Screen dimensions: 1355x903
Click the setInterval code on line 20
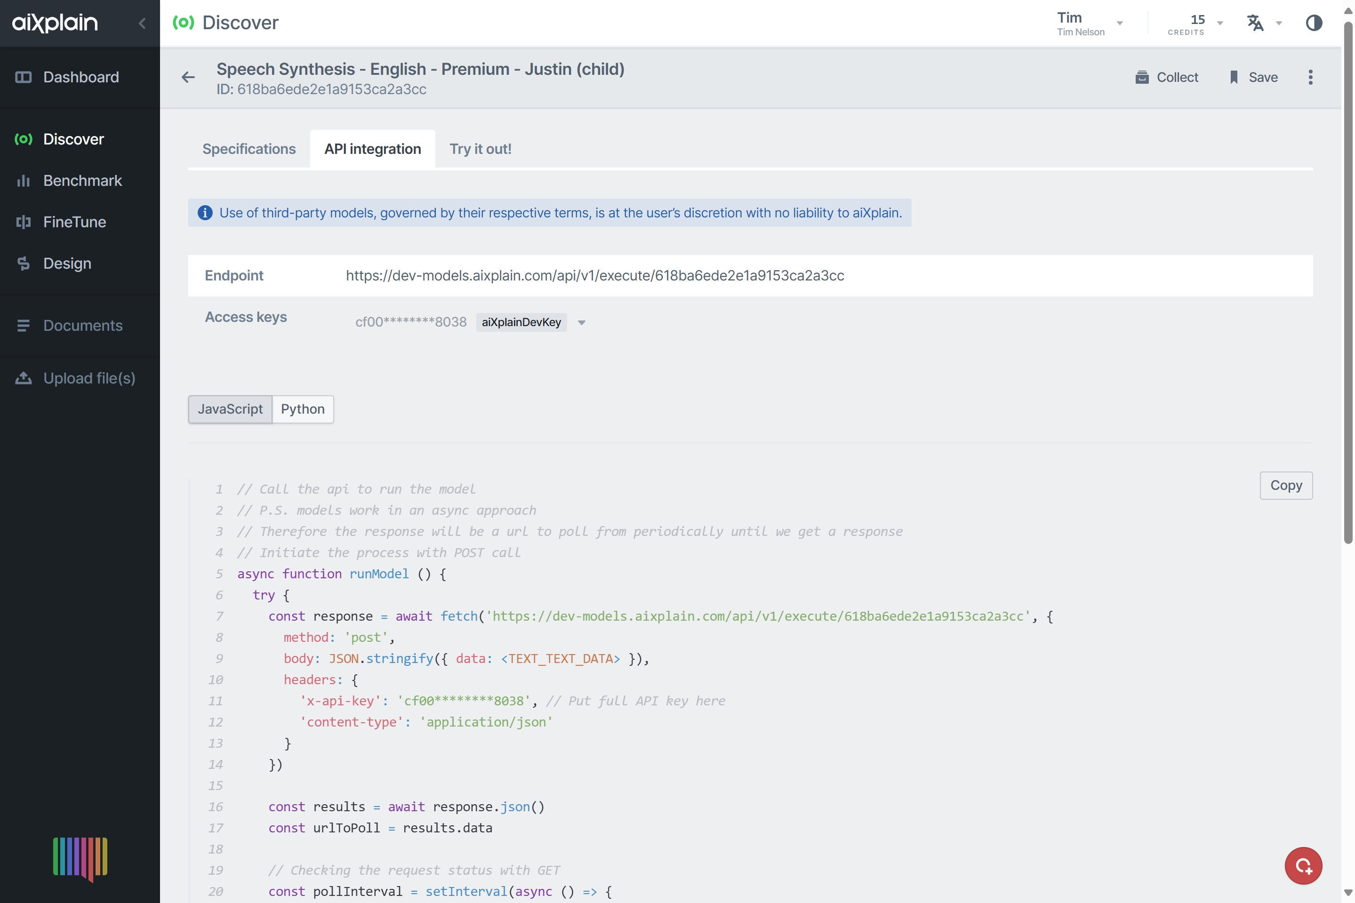click(466, 891)
